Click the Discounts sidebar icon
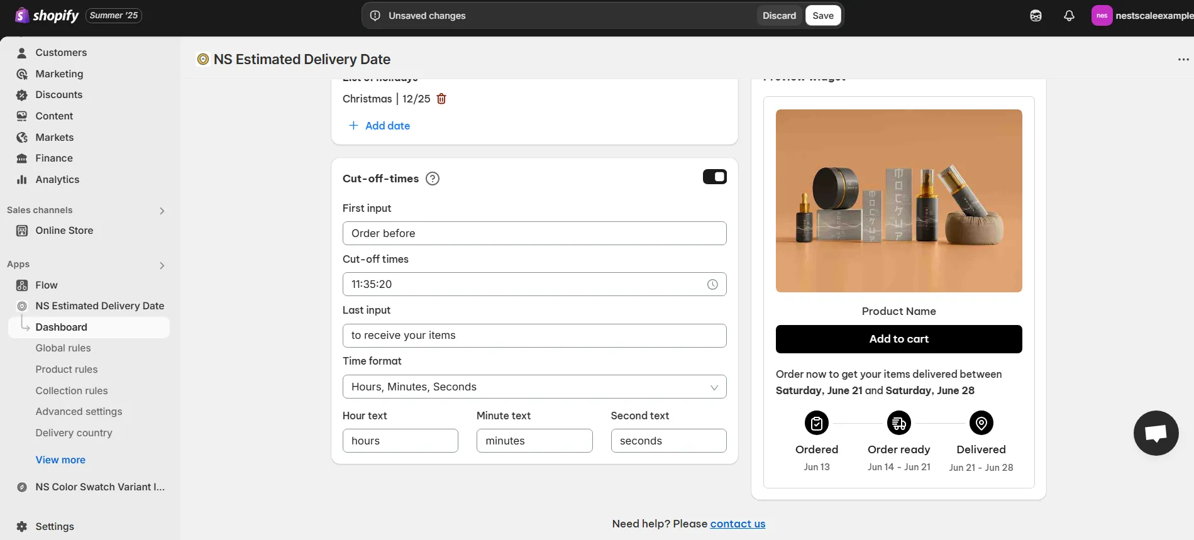 (22, 95)
